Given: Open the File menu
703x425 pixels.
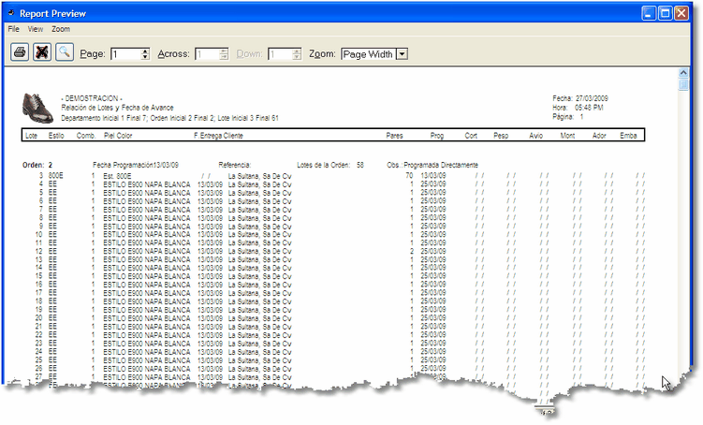Looking at the screenshot, I should click(x=13, y=29).
